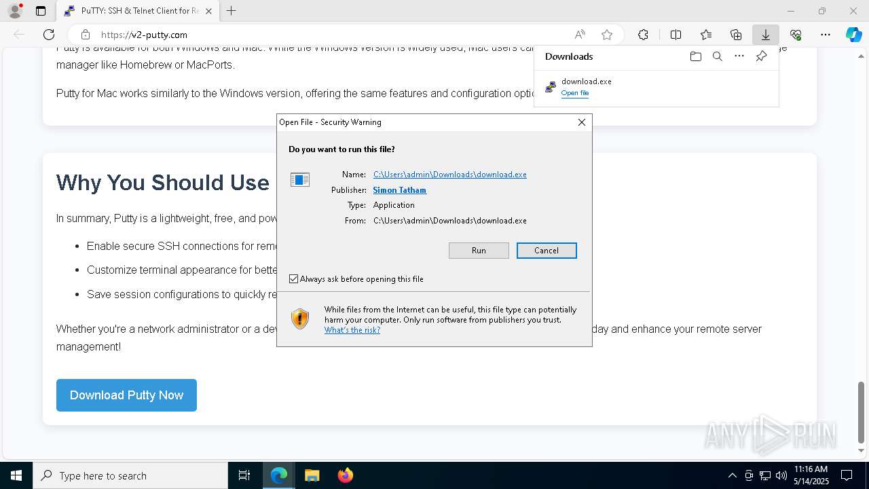Viewport: 869px width, 489px height.
Task: Open a new browser tab
Action: click(x=231, y=11)
